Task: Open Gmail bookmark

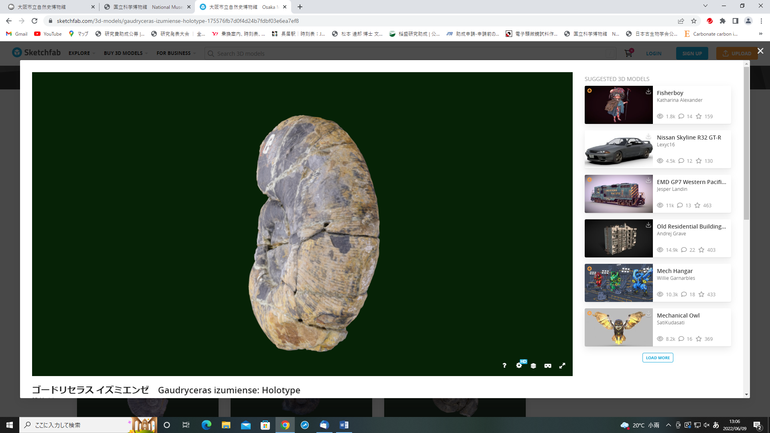Action: [17, 34]
